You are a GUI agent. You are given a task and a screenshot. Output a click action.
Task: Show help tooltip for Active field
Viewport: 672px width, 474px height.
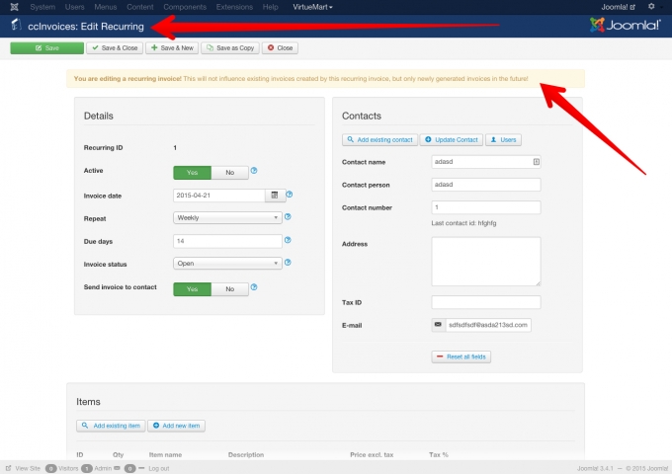[x=254, y=171]
